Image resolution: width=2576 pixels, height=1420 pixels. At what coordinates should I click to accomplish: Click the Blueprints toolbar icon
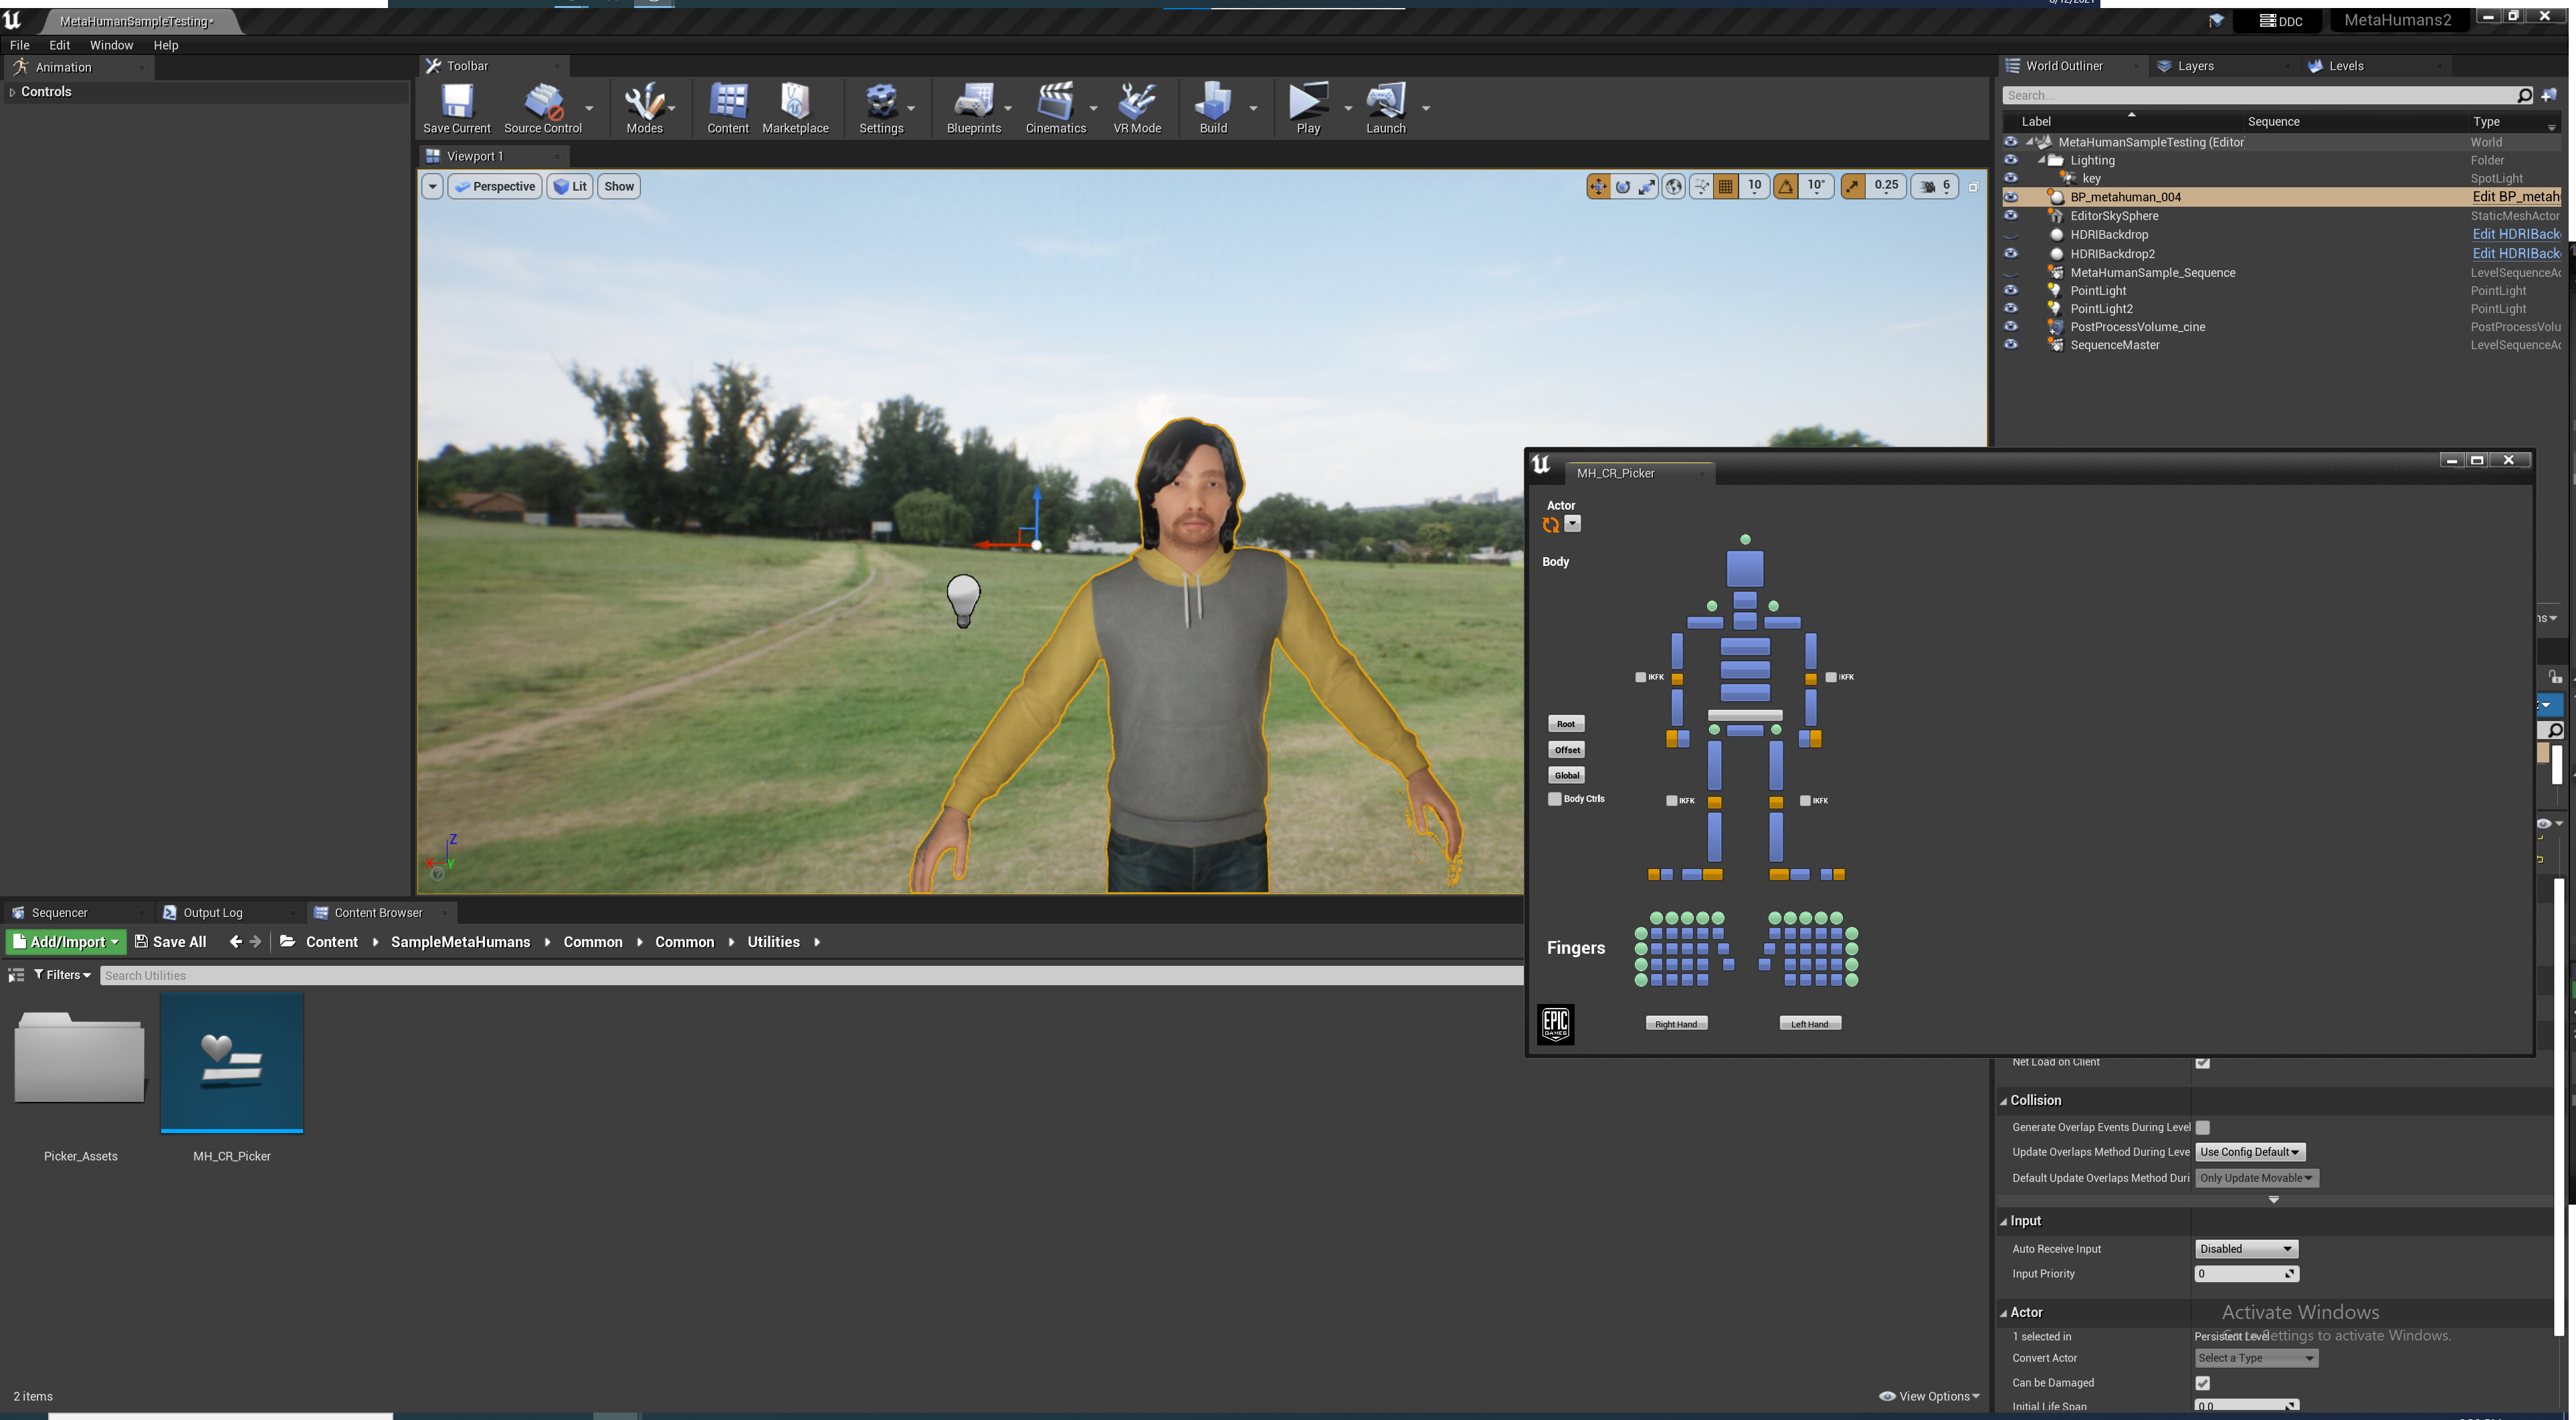(x=973, y=101)
